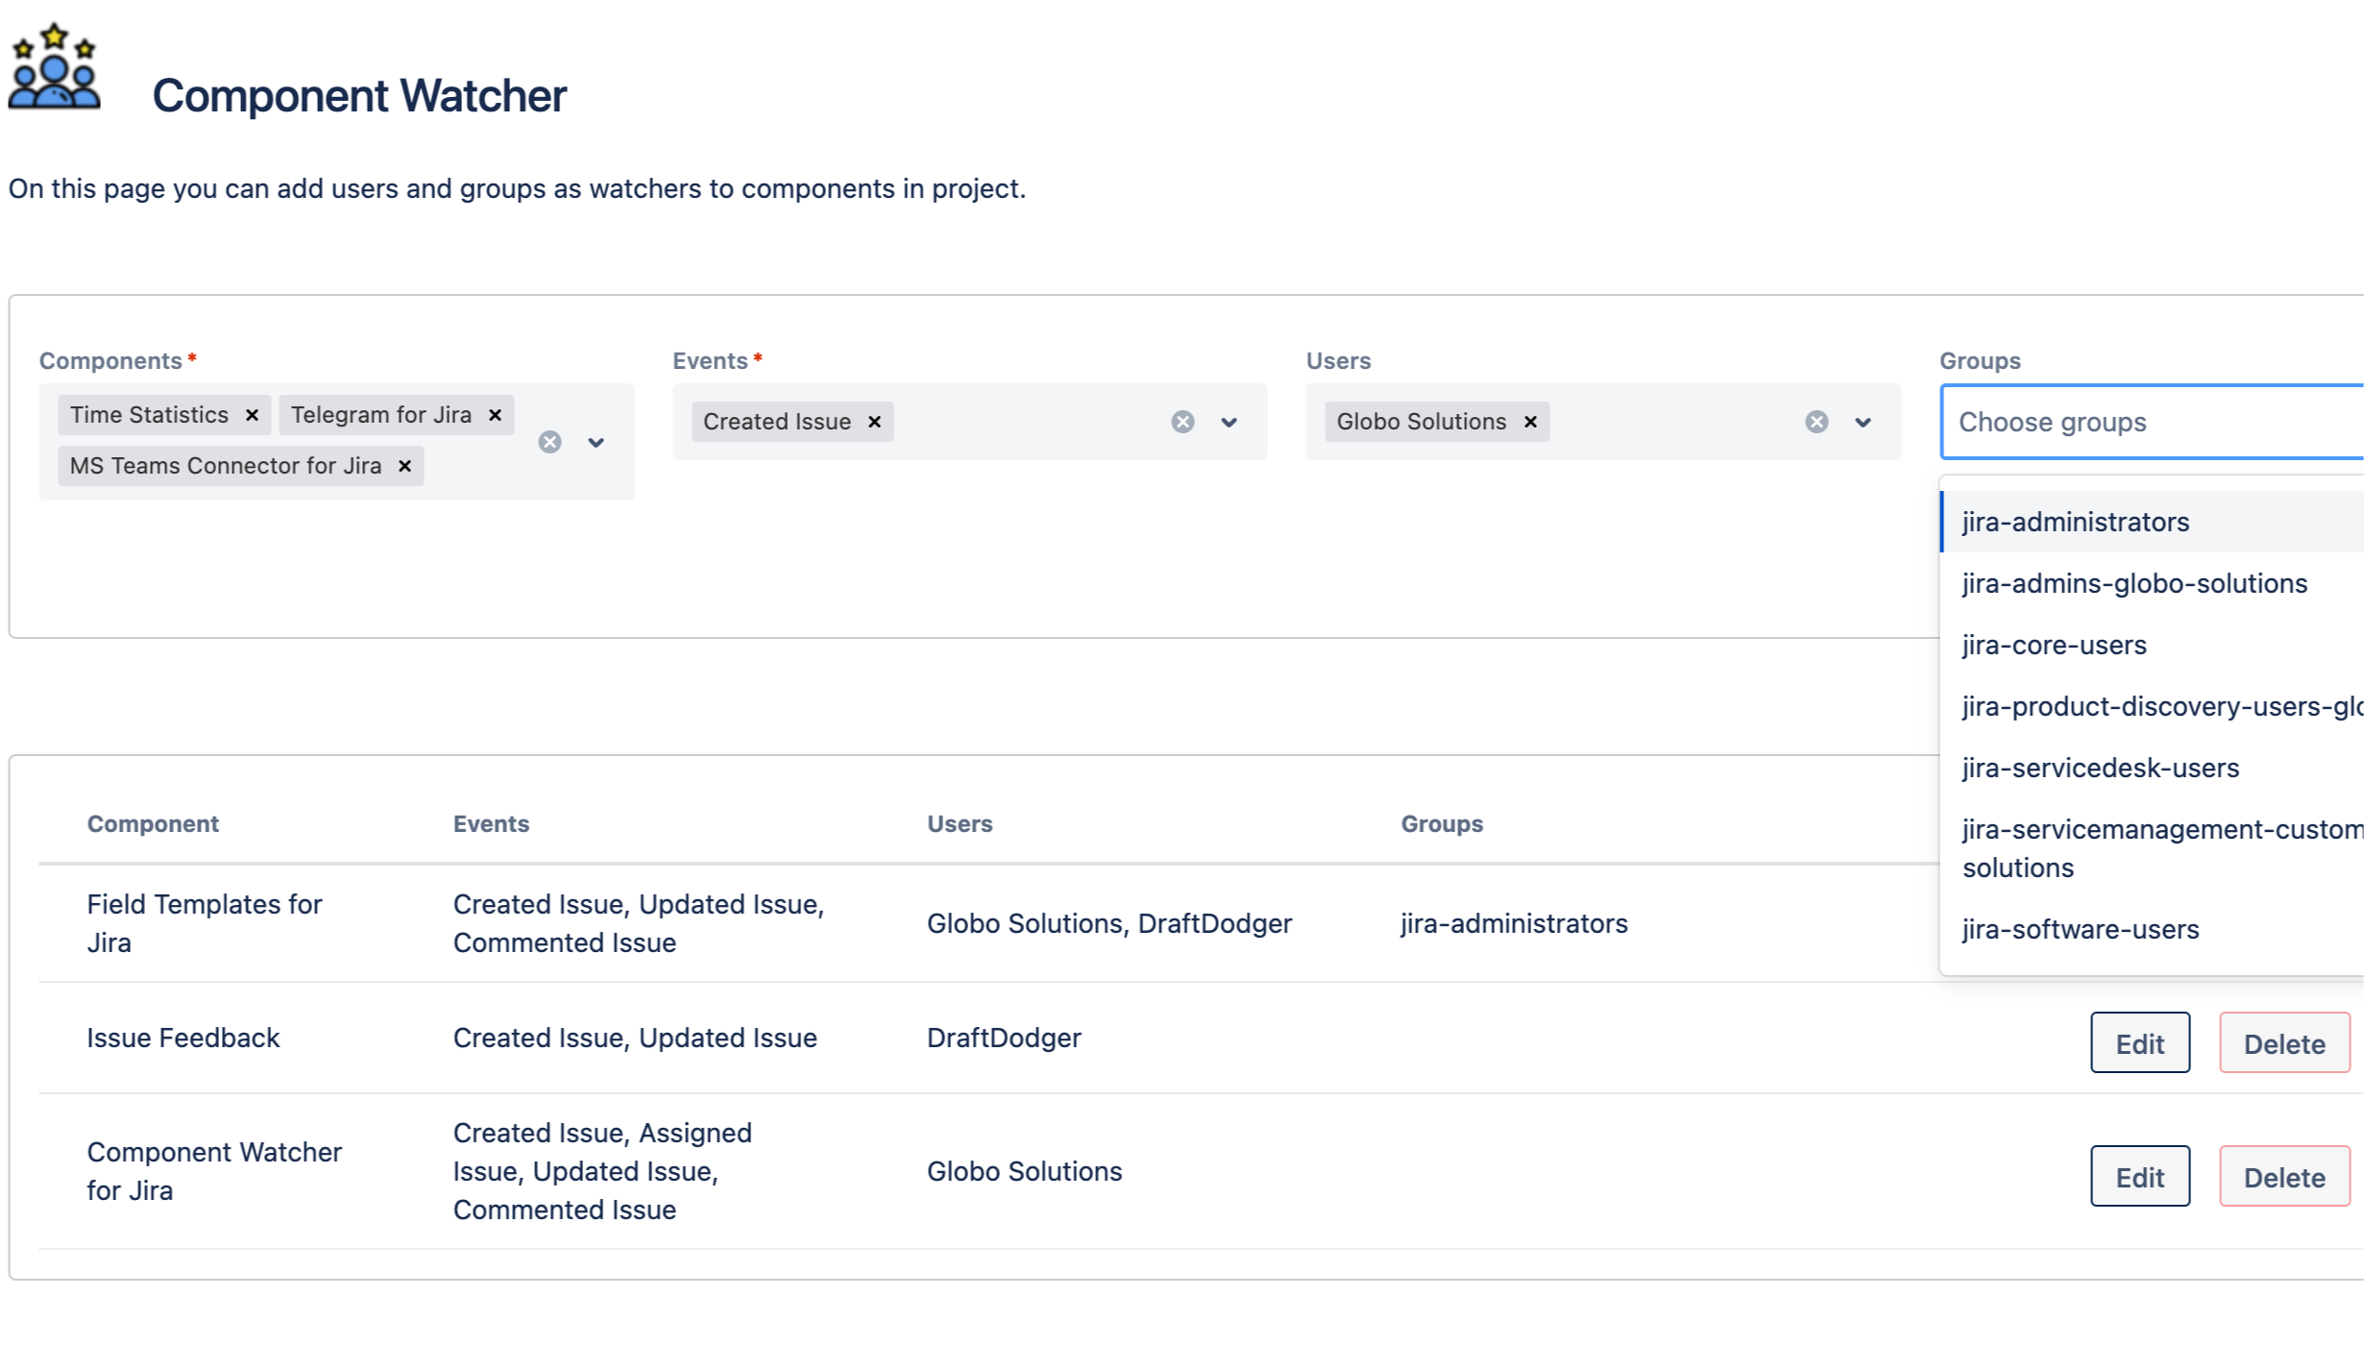
Task: Edit the Issue Feedback watcher row
Action: coord(2139,1042)
